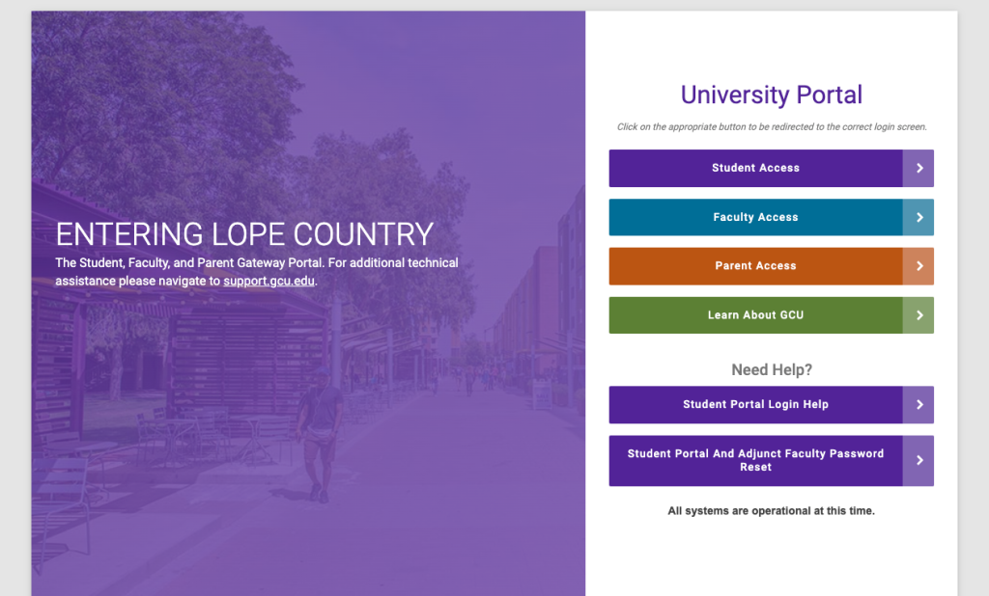The height and width of the screenshot is (596, 989).
Task: Open the Learn About GCU page
Action: [756, 315]
